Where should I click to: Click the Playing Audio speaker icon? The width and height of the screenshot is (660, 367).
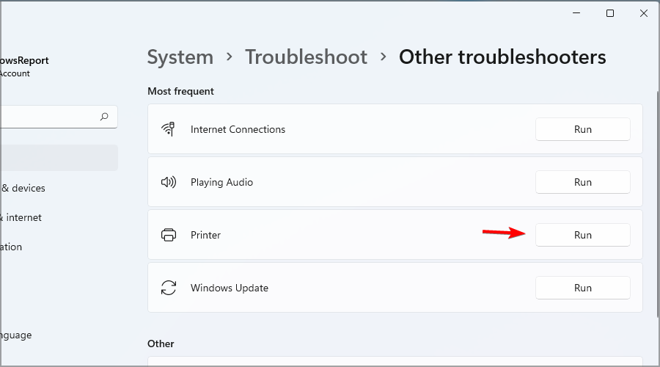click(x=169, y=182)
